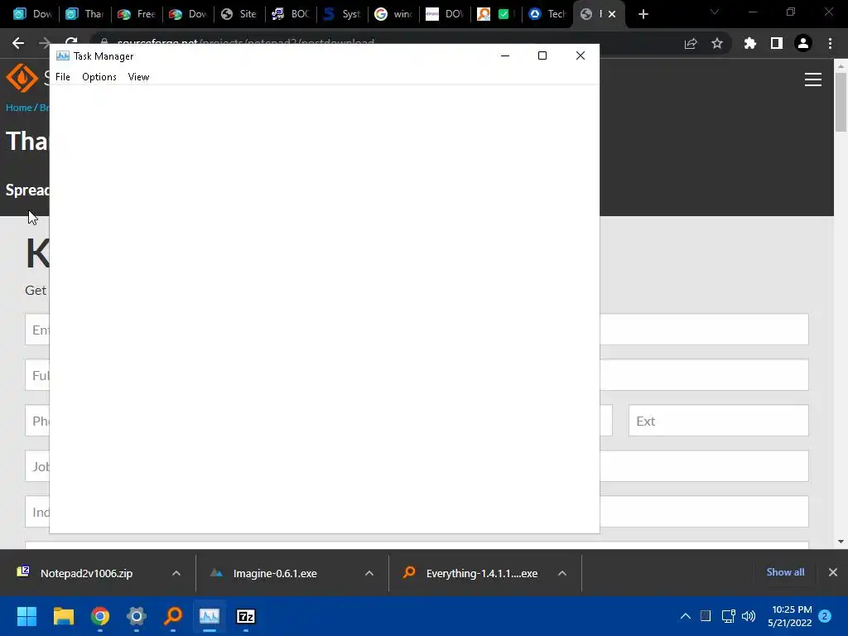Click the scrollbar down arrow
The image size is (848, 636).
click(841, 542)
